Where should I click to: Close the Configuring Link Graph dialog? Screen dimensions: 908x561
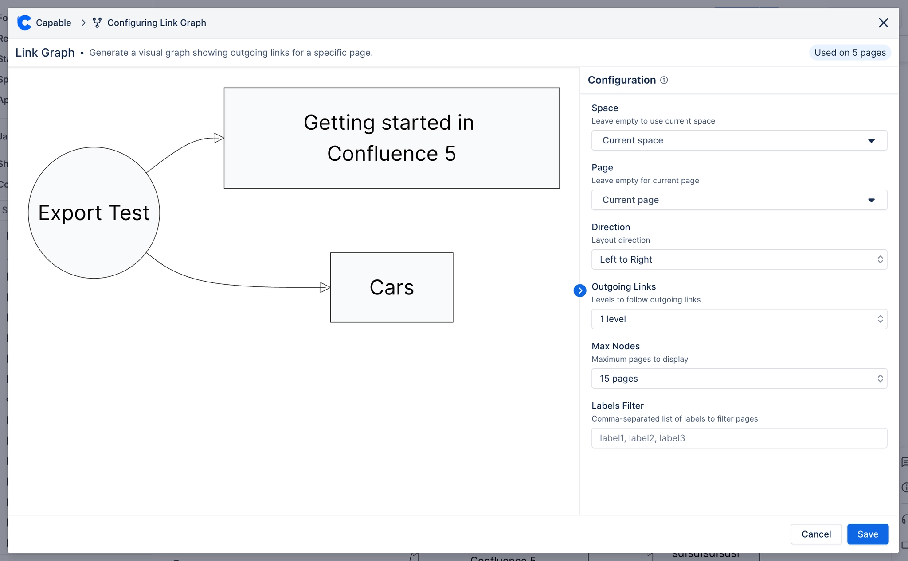tap(884, 23)
